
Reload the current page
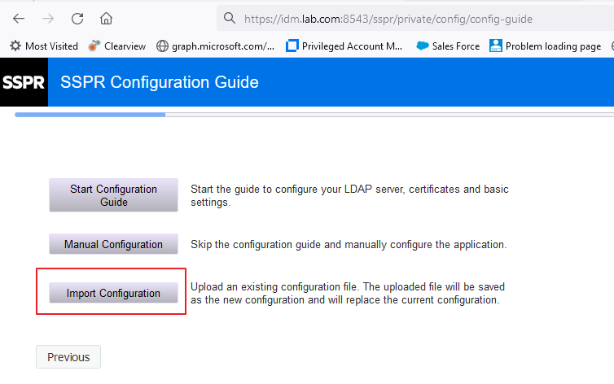[77, 18]
